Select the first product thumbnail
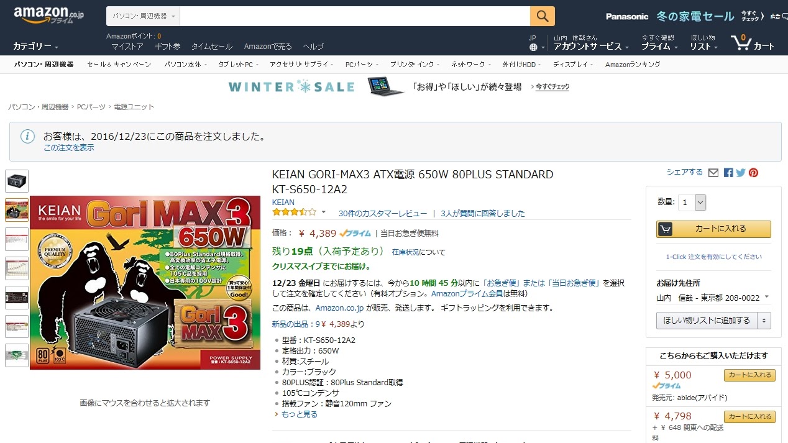 (17, 181)
